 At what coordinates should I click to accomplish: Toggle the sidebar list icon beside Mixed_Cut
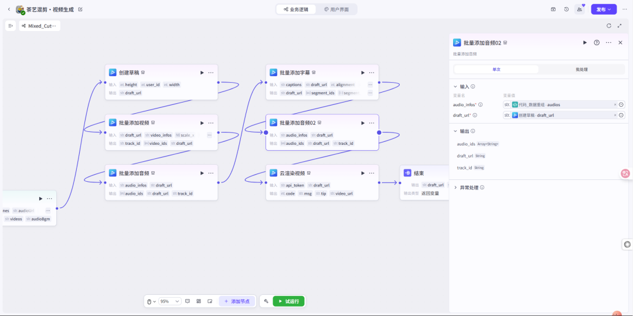(x=11, y=26)
